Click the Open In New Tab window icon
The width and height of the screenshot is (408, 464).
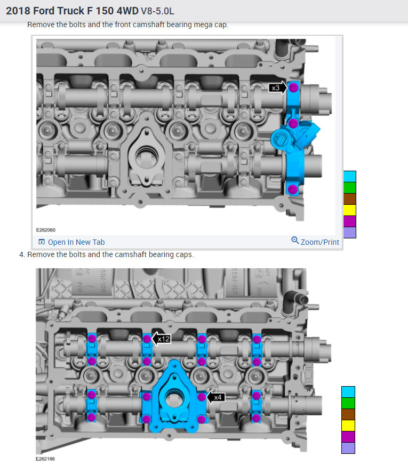coord(42,242)
